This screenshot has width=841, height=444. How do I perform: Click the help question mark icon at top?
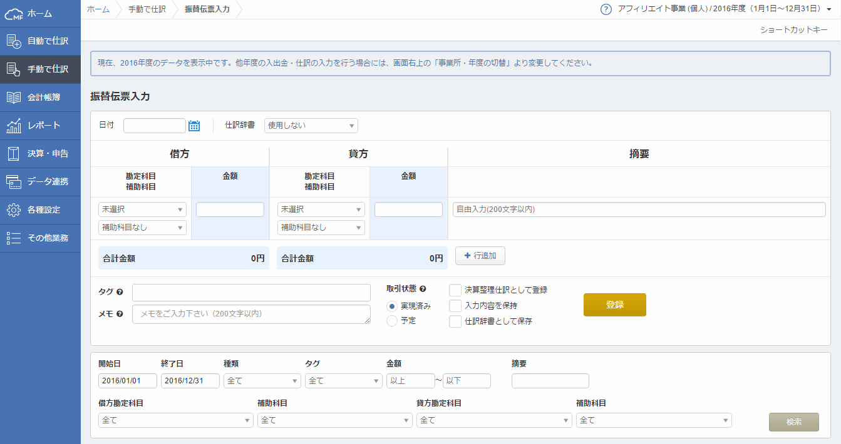pyautogui.click(x=606, y=9)
